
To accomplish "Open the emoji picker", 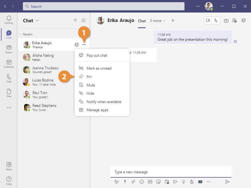I will pyautogui.click(x=142, y=182).
